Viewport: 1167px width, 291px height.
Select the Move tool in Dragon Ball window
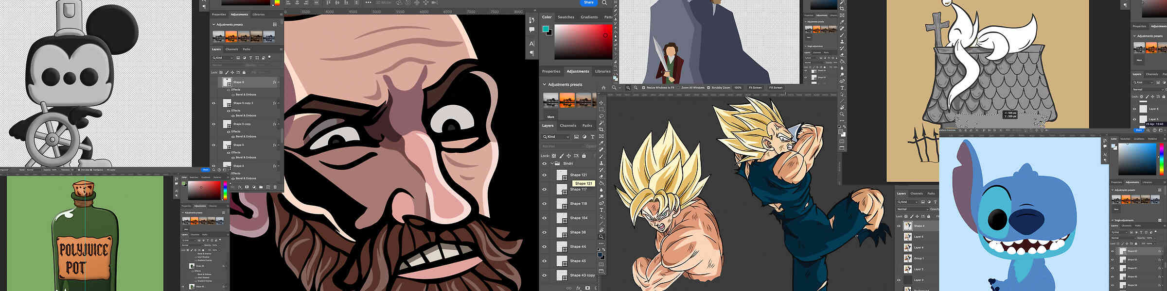click(x=601, y=103)
